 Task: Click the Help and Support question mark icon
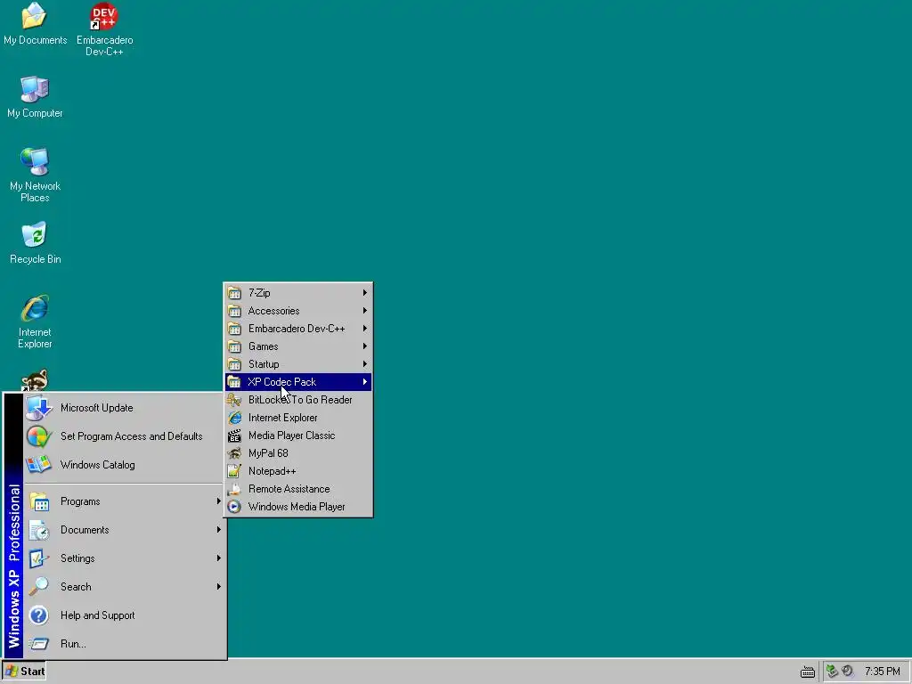pyautogui.click(x=39, y=615)
